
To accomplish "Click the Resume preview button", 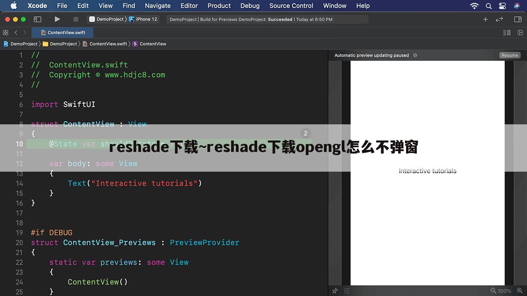I will [510, 55].
